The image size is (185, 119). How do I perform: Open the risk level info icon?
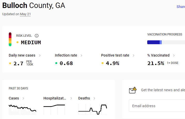36,36
